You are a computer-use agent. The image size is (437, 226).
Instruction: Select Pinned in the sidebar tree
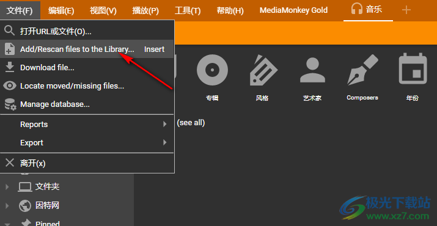(48, 224)
